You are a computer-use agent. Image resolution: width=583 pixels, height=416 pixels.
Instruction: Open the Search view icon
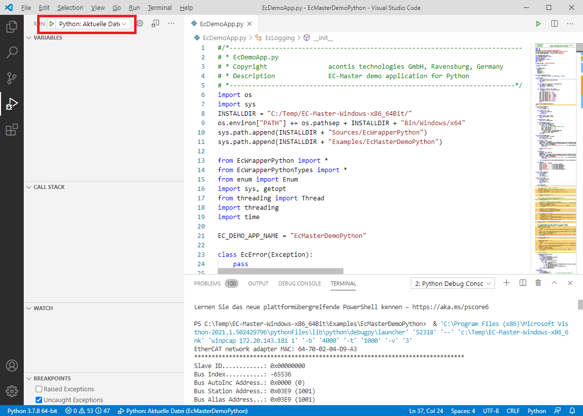(x=11, y=52)
